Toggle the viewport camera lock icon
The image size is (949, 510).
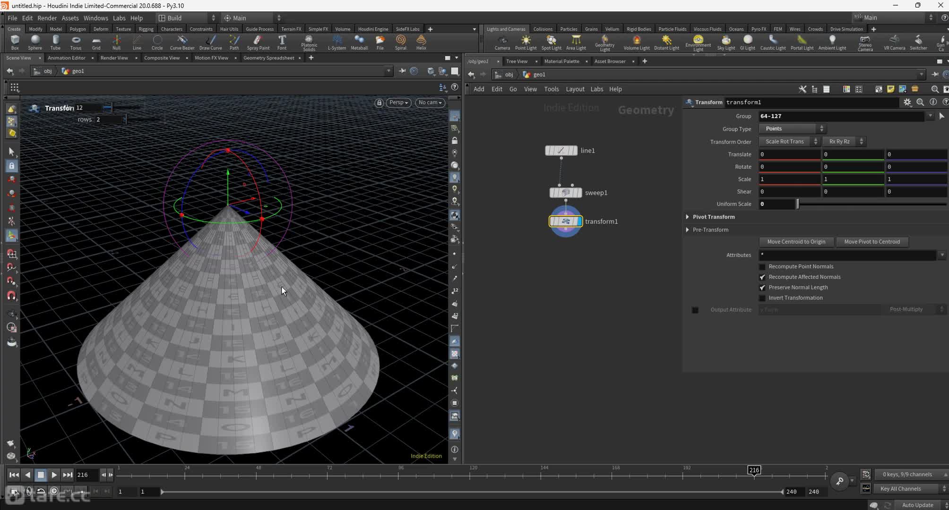[379, 102]
